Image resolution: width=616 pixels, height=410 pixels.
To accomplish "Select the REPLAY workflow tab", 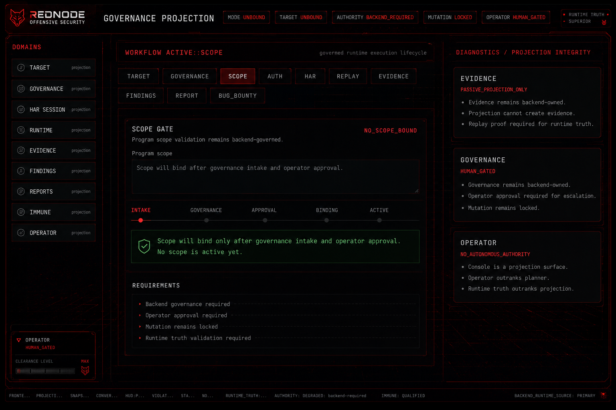I will coord(348,76).
